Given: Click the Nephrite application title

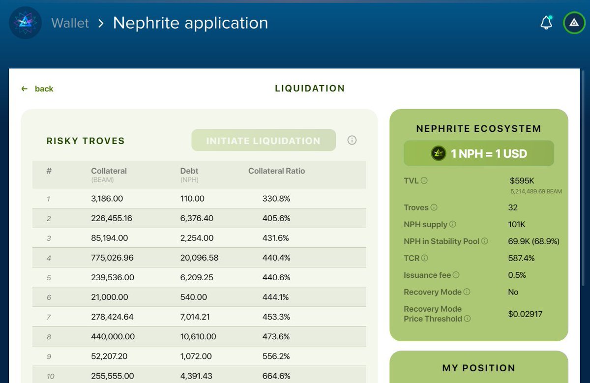Looking at the screenshot, I should click(x=191, y=23).
